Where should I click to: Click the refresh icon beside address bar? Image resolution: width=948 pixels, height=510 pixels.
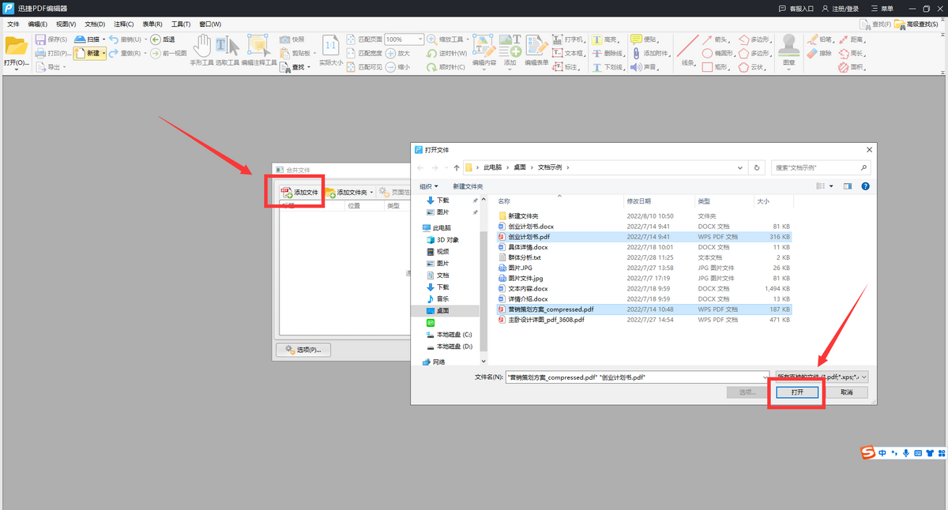click(757, 167)
